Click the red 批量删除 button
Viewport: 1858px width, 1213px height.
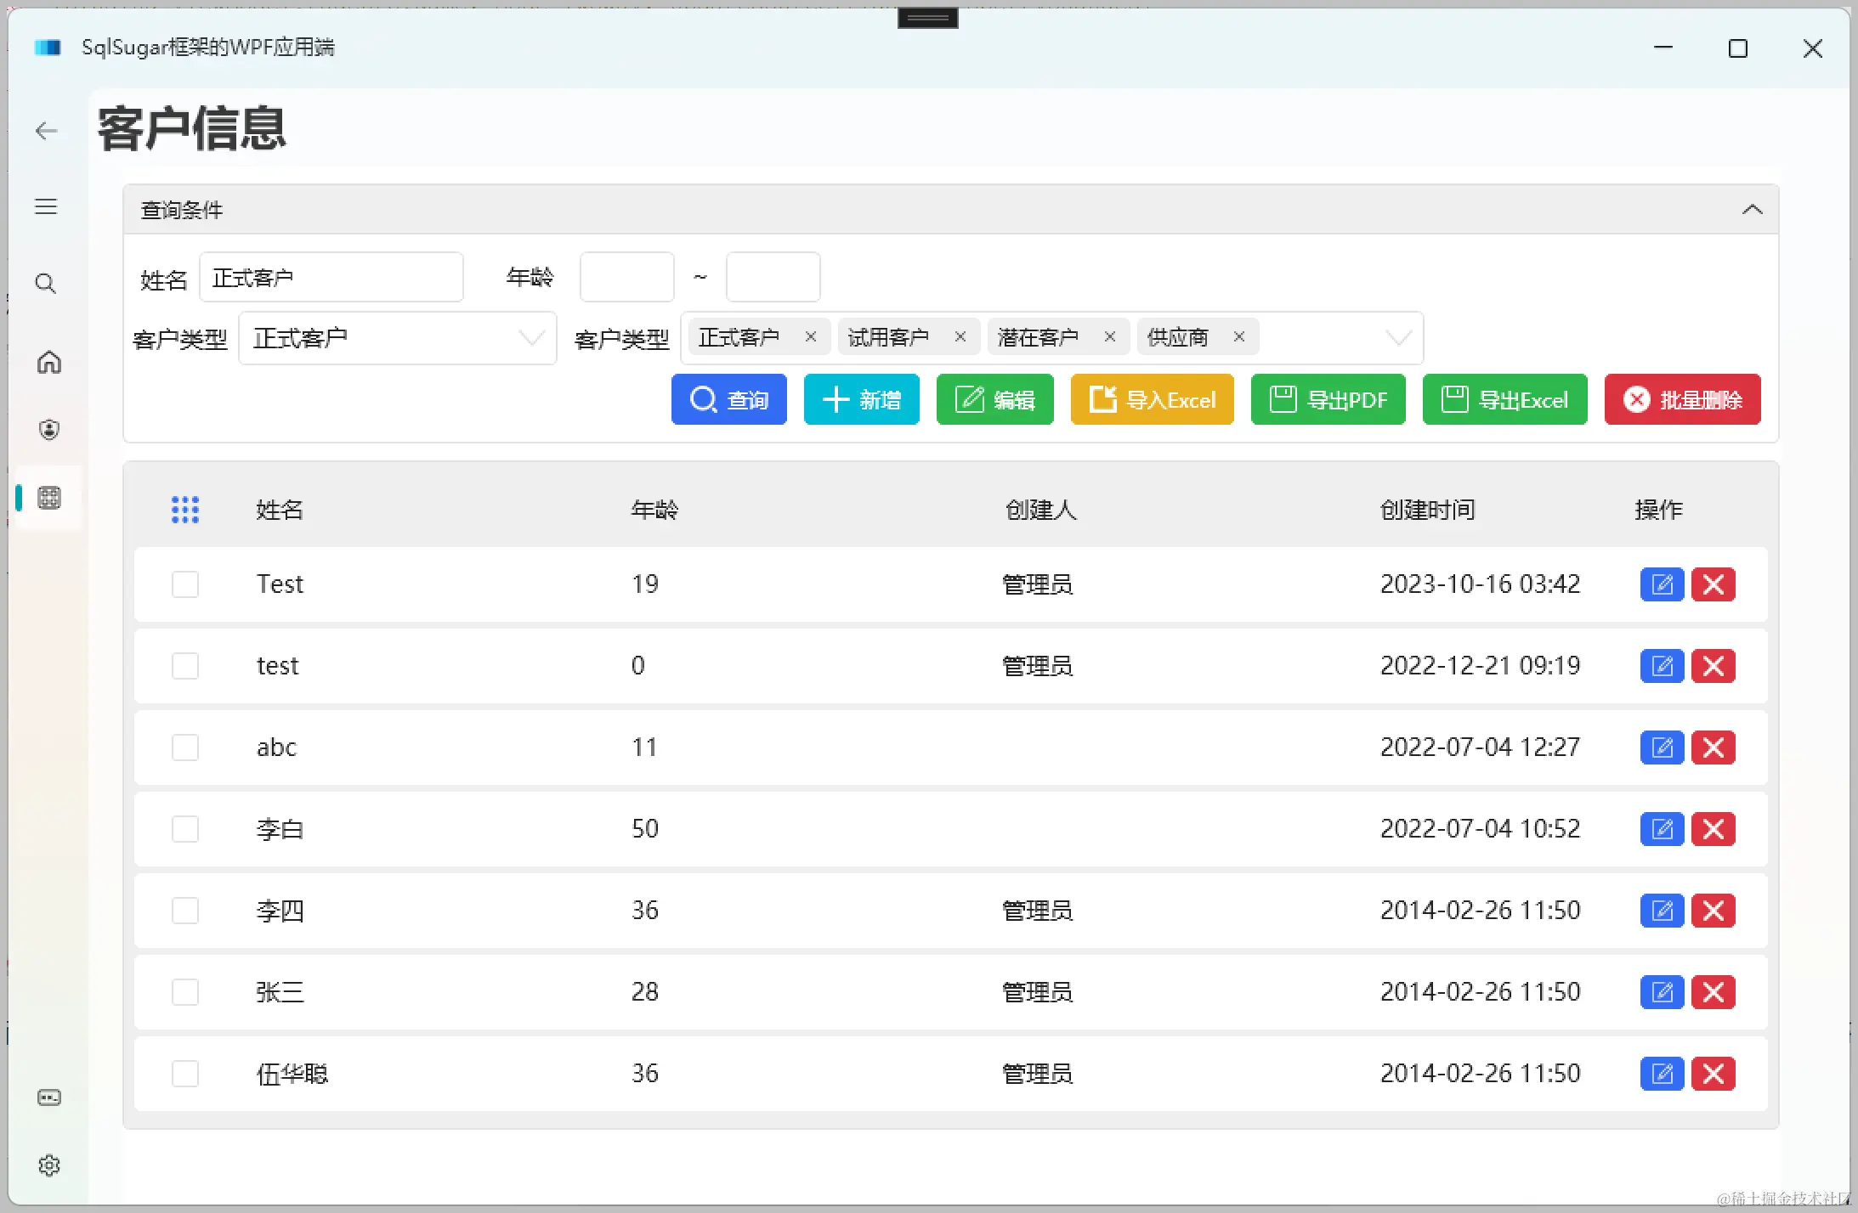1683,399
